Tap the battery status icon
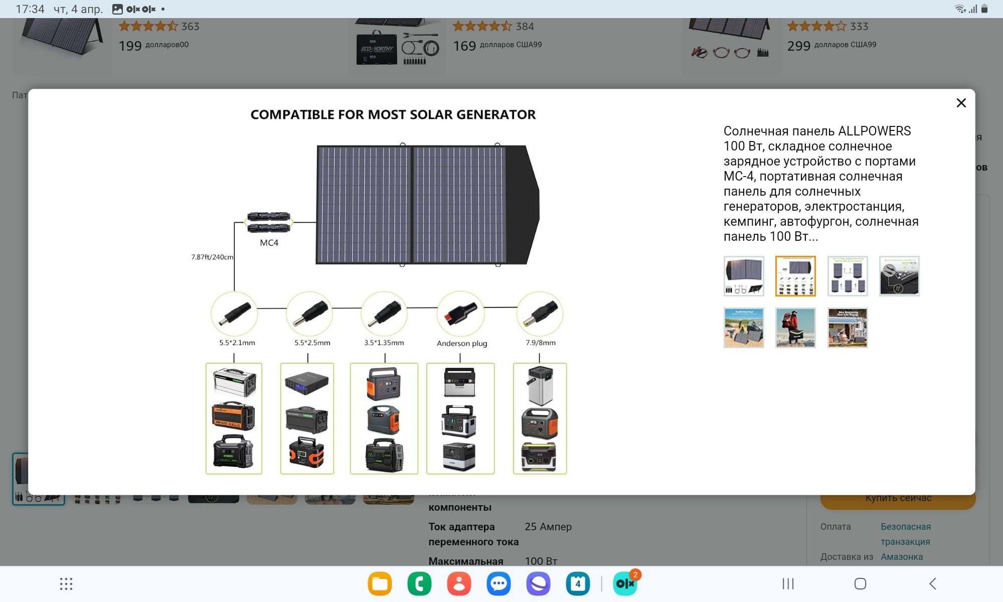The width and height of the screenshot is (1003, 602). (x=984, y=9)
